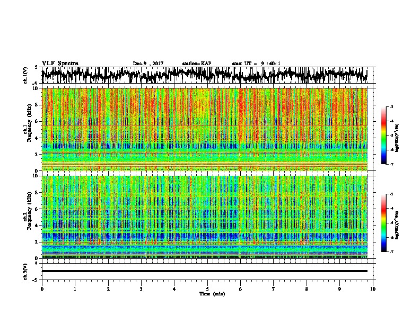Click the ch.2 spectrogram color bar
The height and width of the screenshot is (324, 420).
point(383,223)
